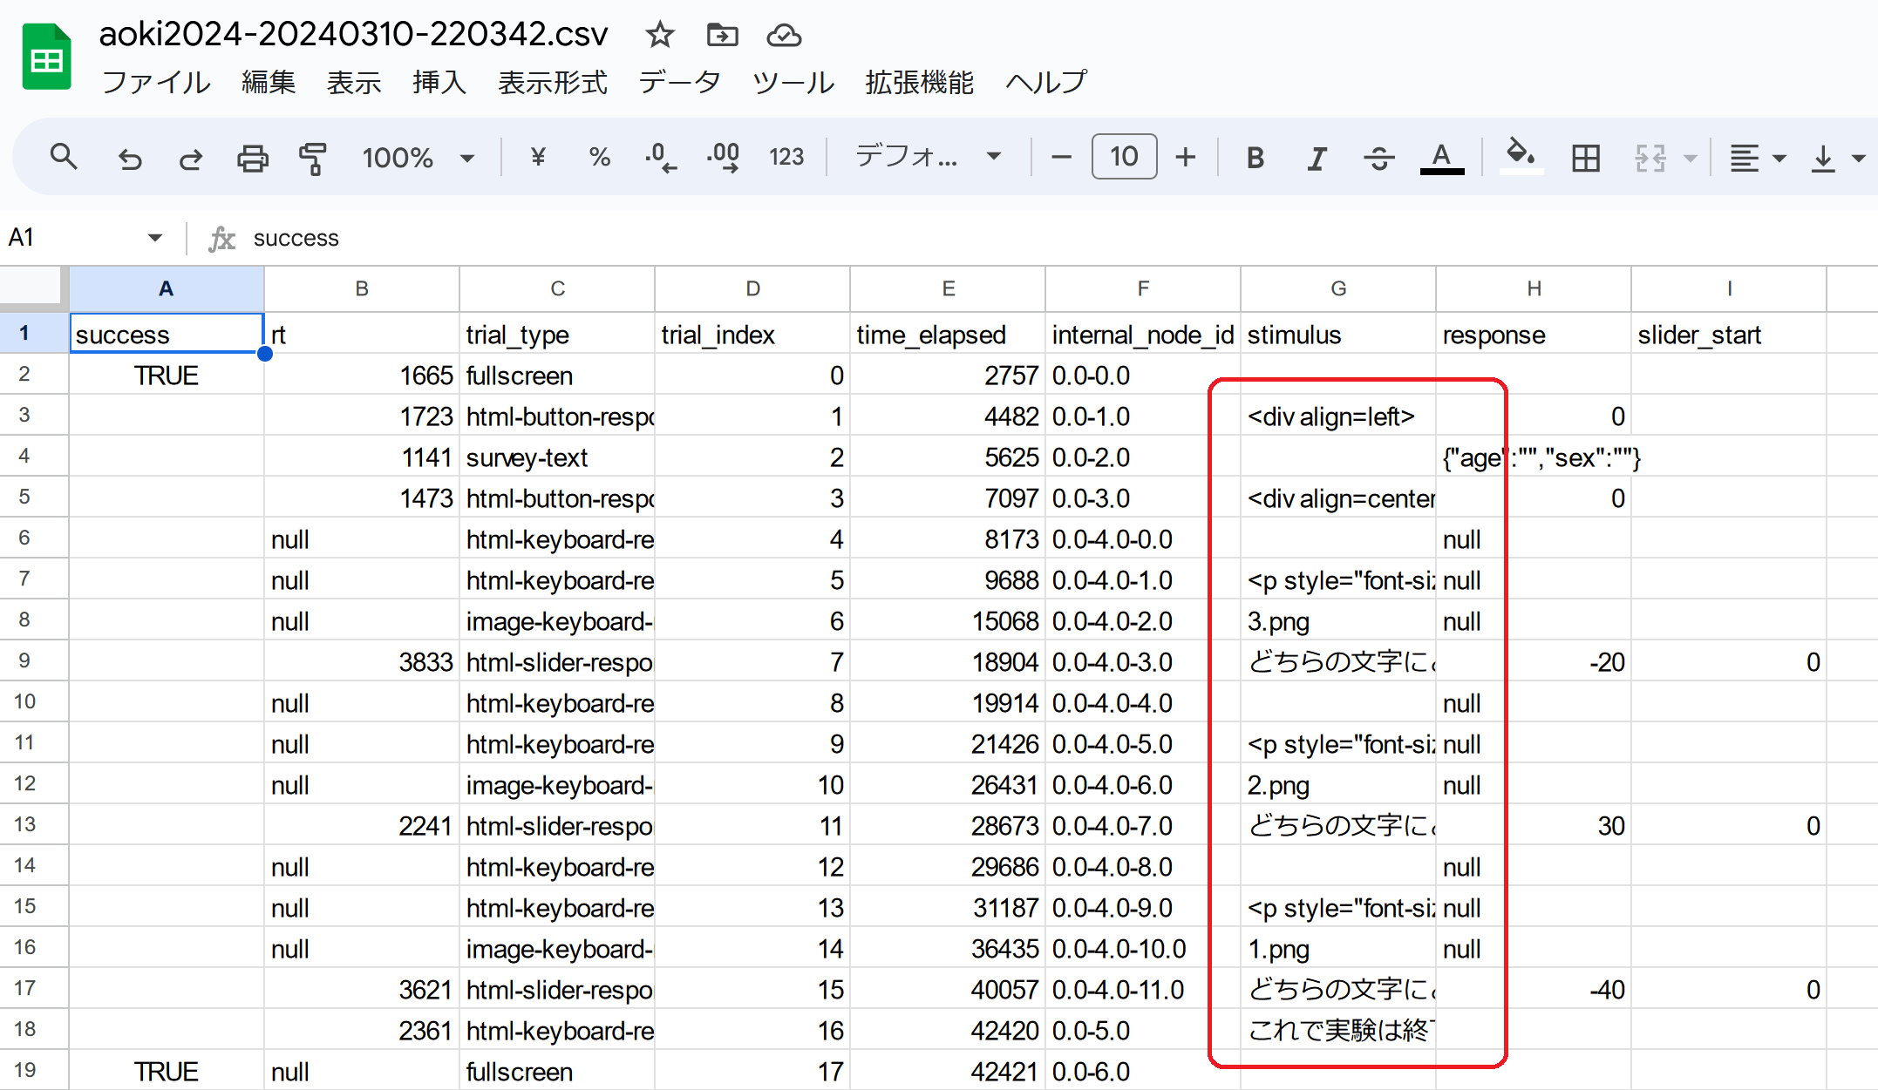Viewport: 1878px width, 1090px height.
Task: Apply percent format to the selection
Action: point(599,158)
